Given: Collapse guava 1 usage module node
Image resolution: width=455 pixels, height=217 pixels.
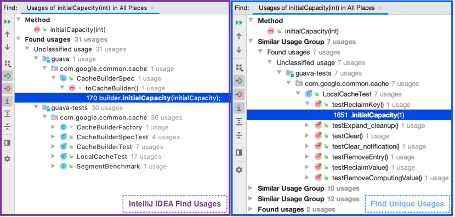Looking at the screenshot, I should (36, 59).
